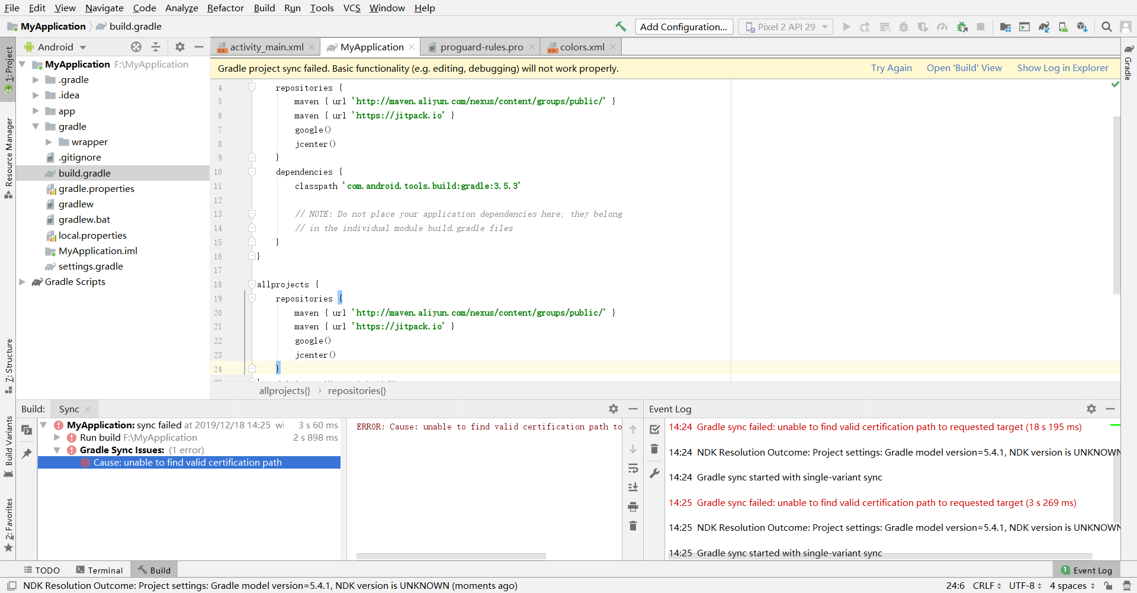Image resolution: width=1137 pixels, height=593 pixels.
Task: Hide the Project panel with minus icon
Action: (x=199, y=47)
